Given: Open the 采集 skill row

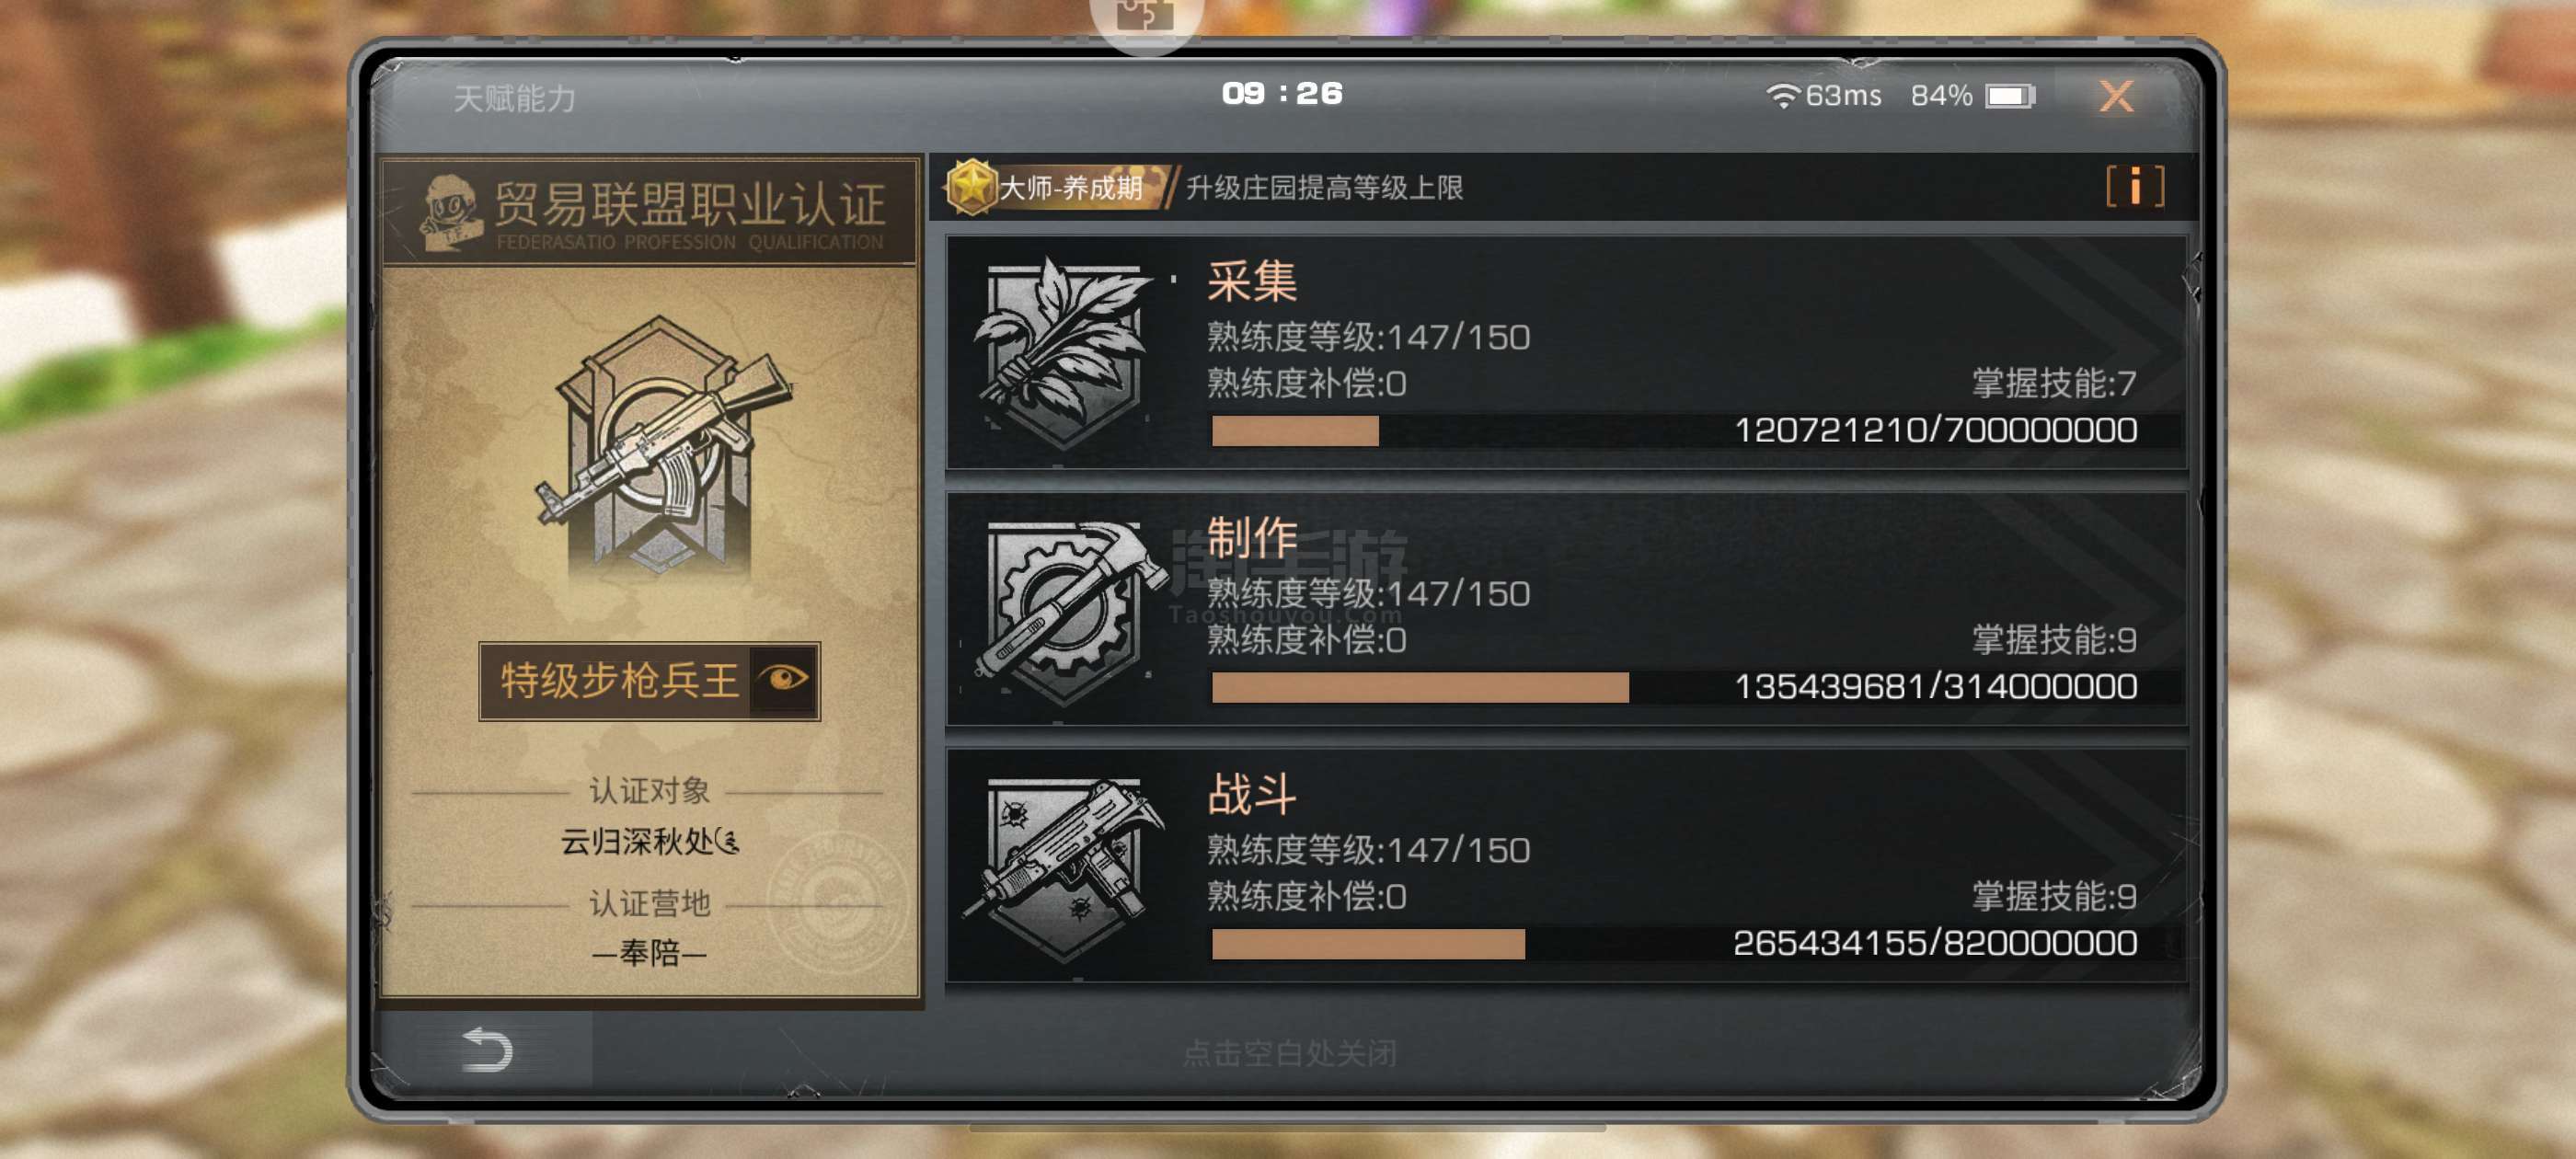Looking at the screenshot, I should tap(1566, 352).
